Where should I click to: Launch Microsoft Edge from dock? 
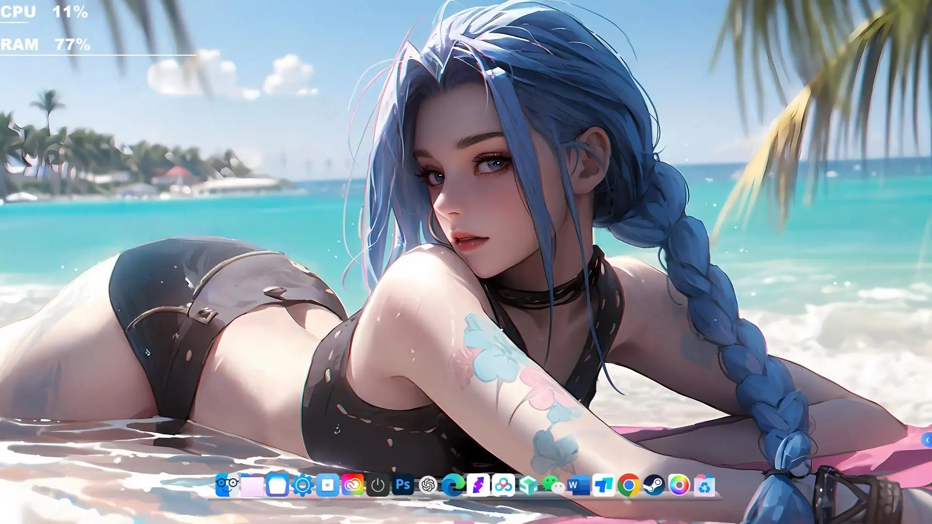coord(453,485)
